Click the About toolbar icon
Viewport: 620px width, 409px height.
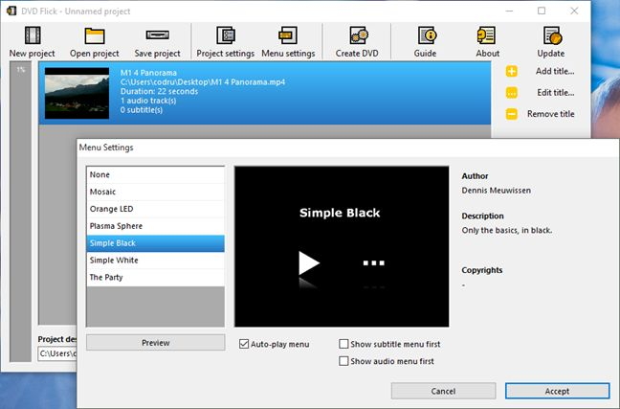tap(487, 36)
